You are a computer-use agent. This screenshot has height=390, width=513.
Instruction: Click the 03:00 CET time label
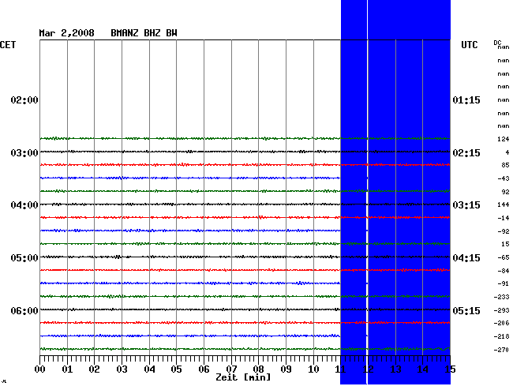point(24,153)
